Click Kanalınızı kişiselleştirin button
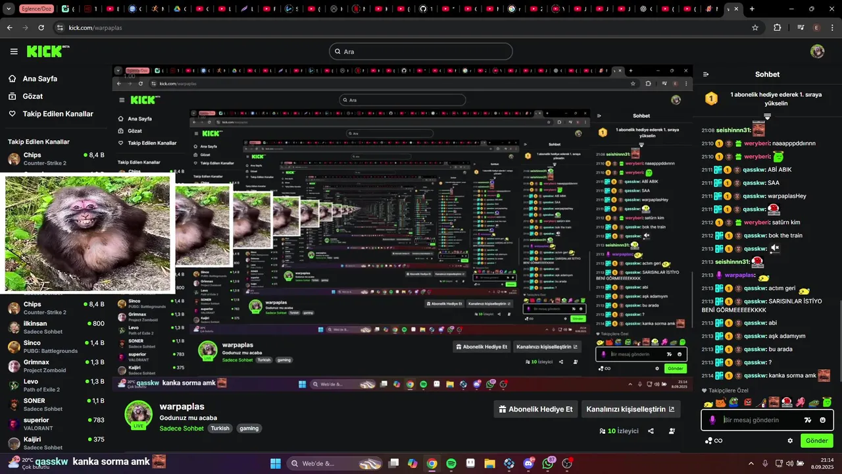 coord(630,409)
